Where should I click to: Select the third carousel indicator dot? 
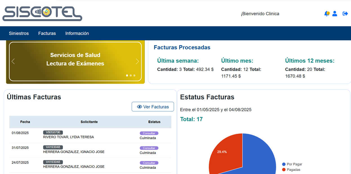pos(134,75)
